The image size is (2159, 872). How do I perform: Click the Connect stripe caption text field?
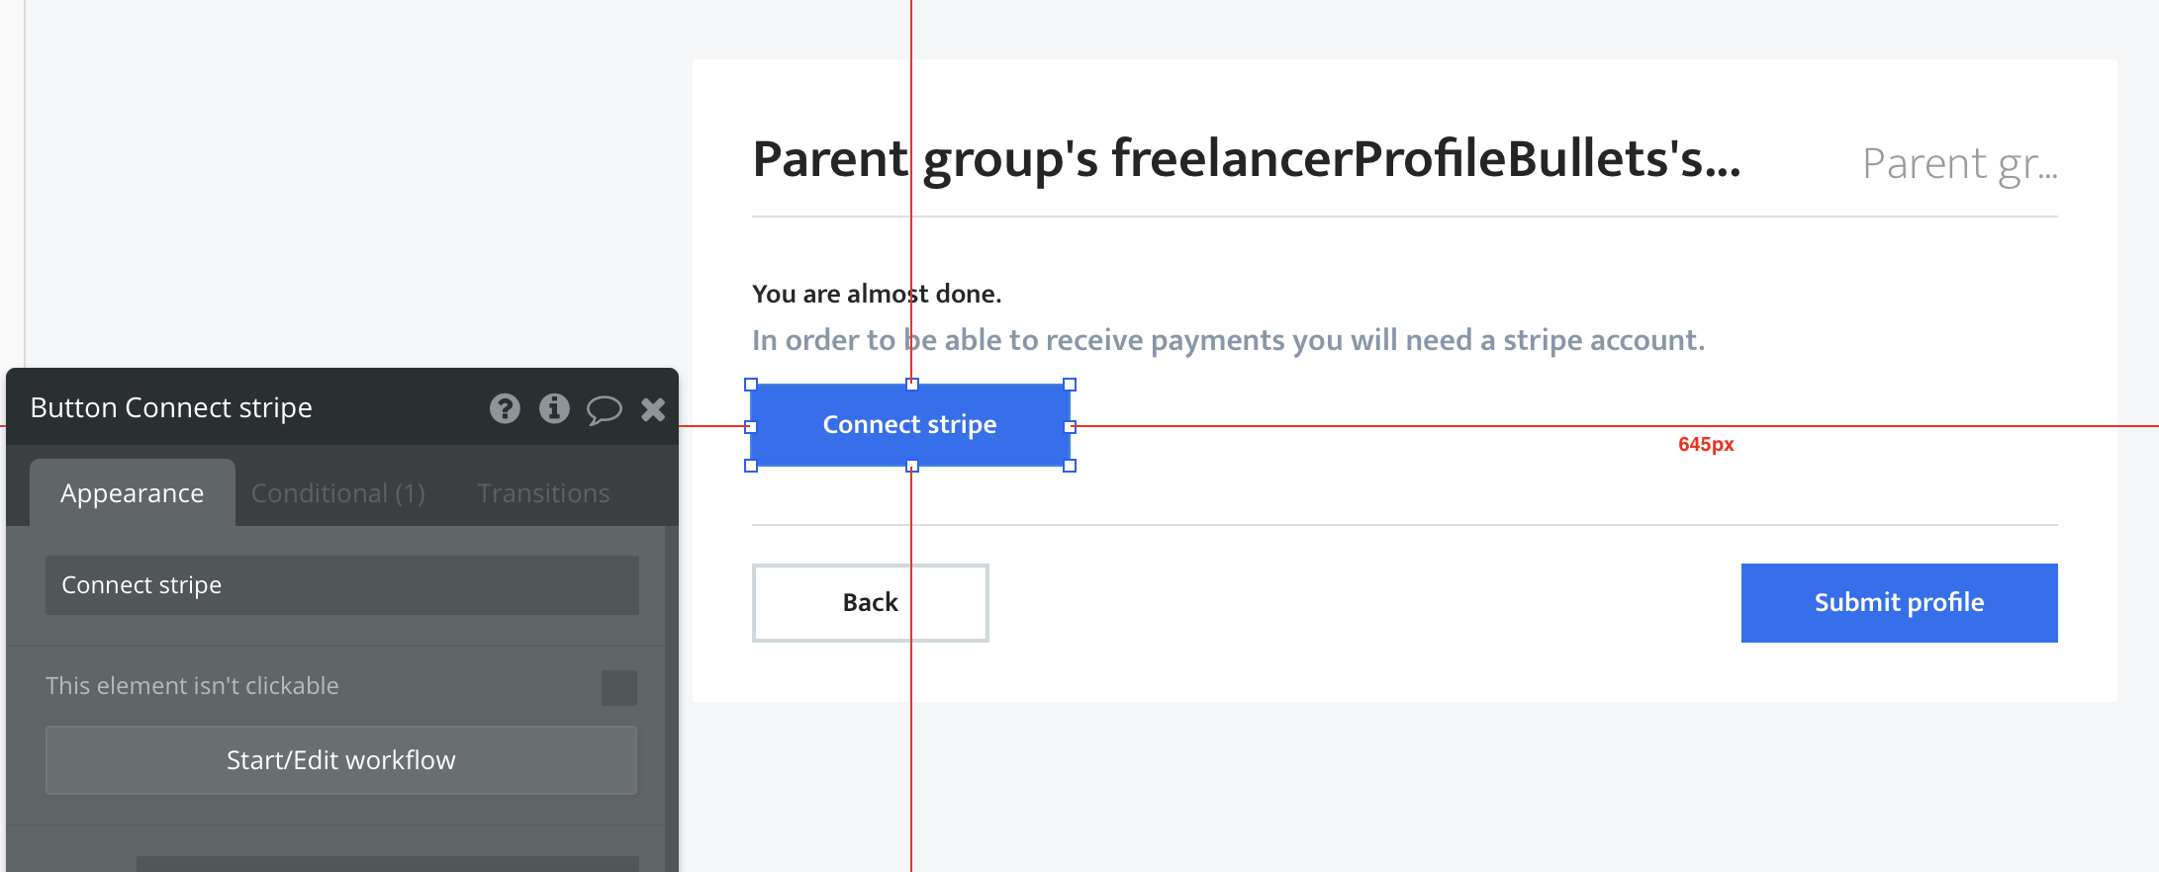(x=341, y=585)
